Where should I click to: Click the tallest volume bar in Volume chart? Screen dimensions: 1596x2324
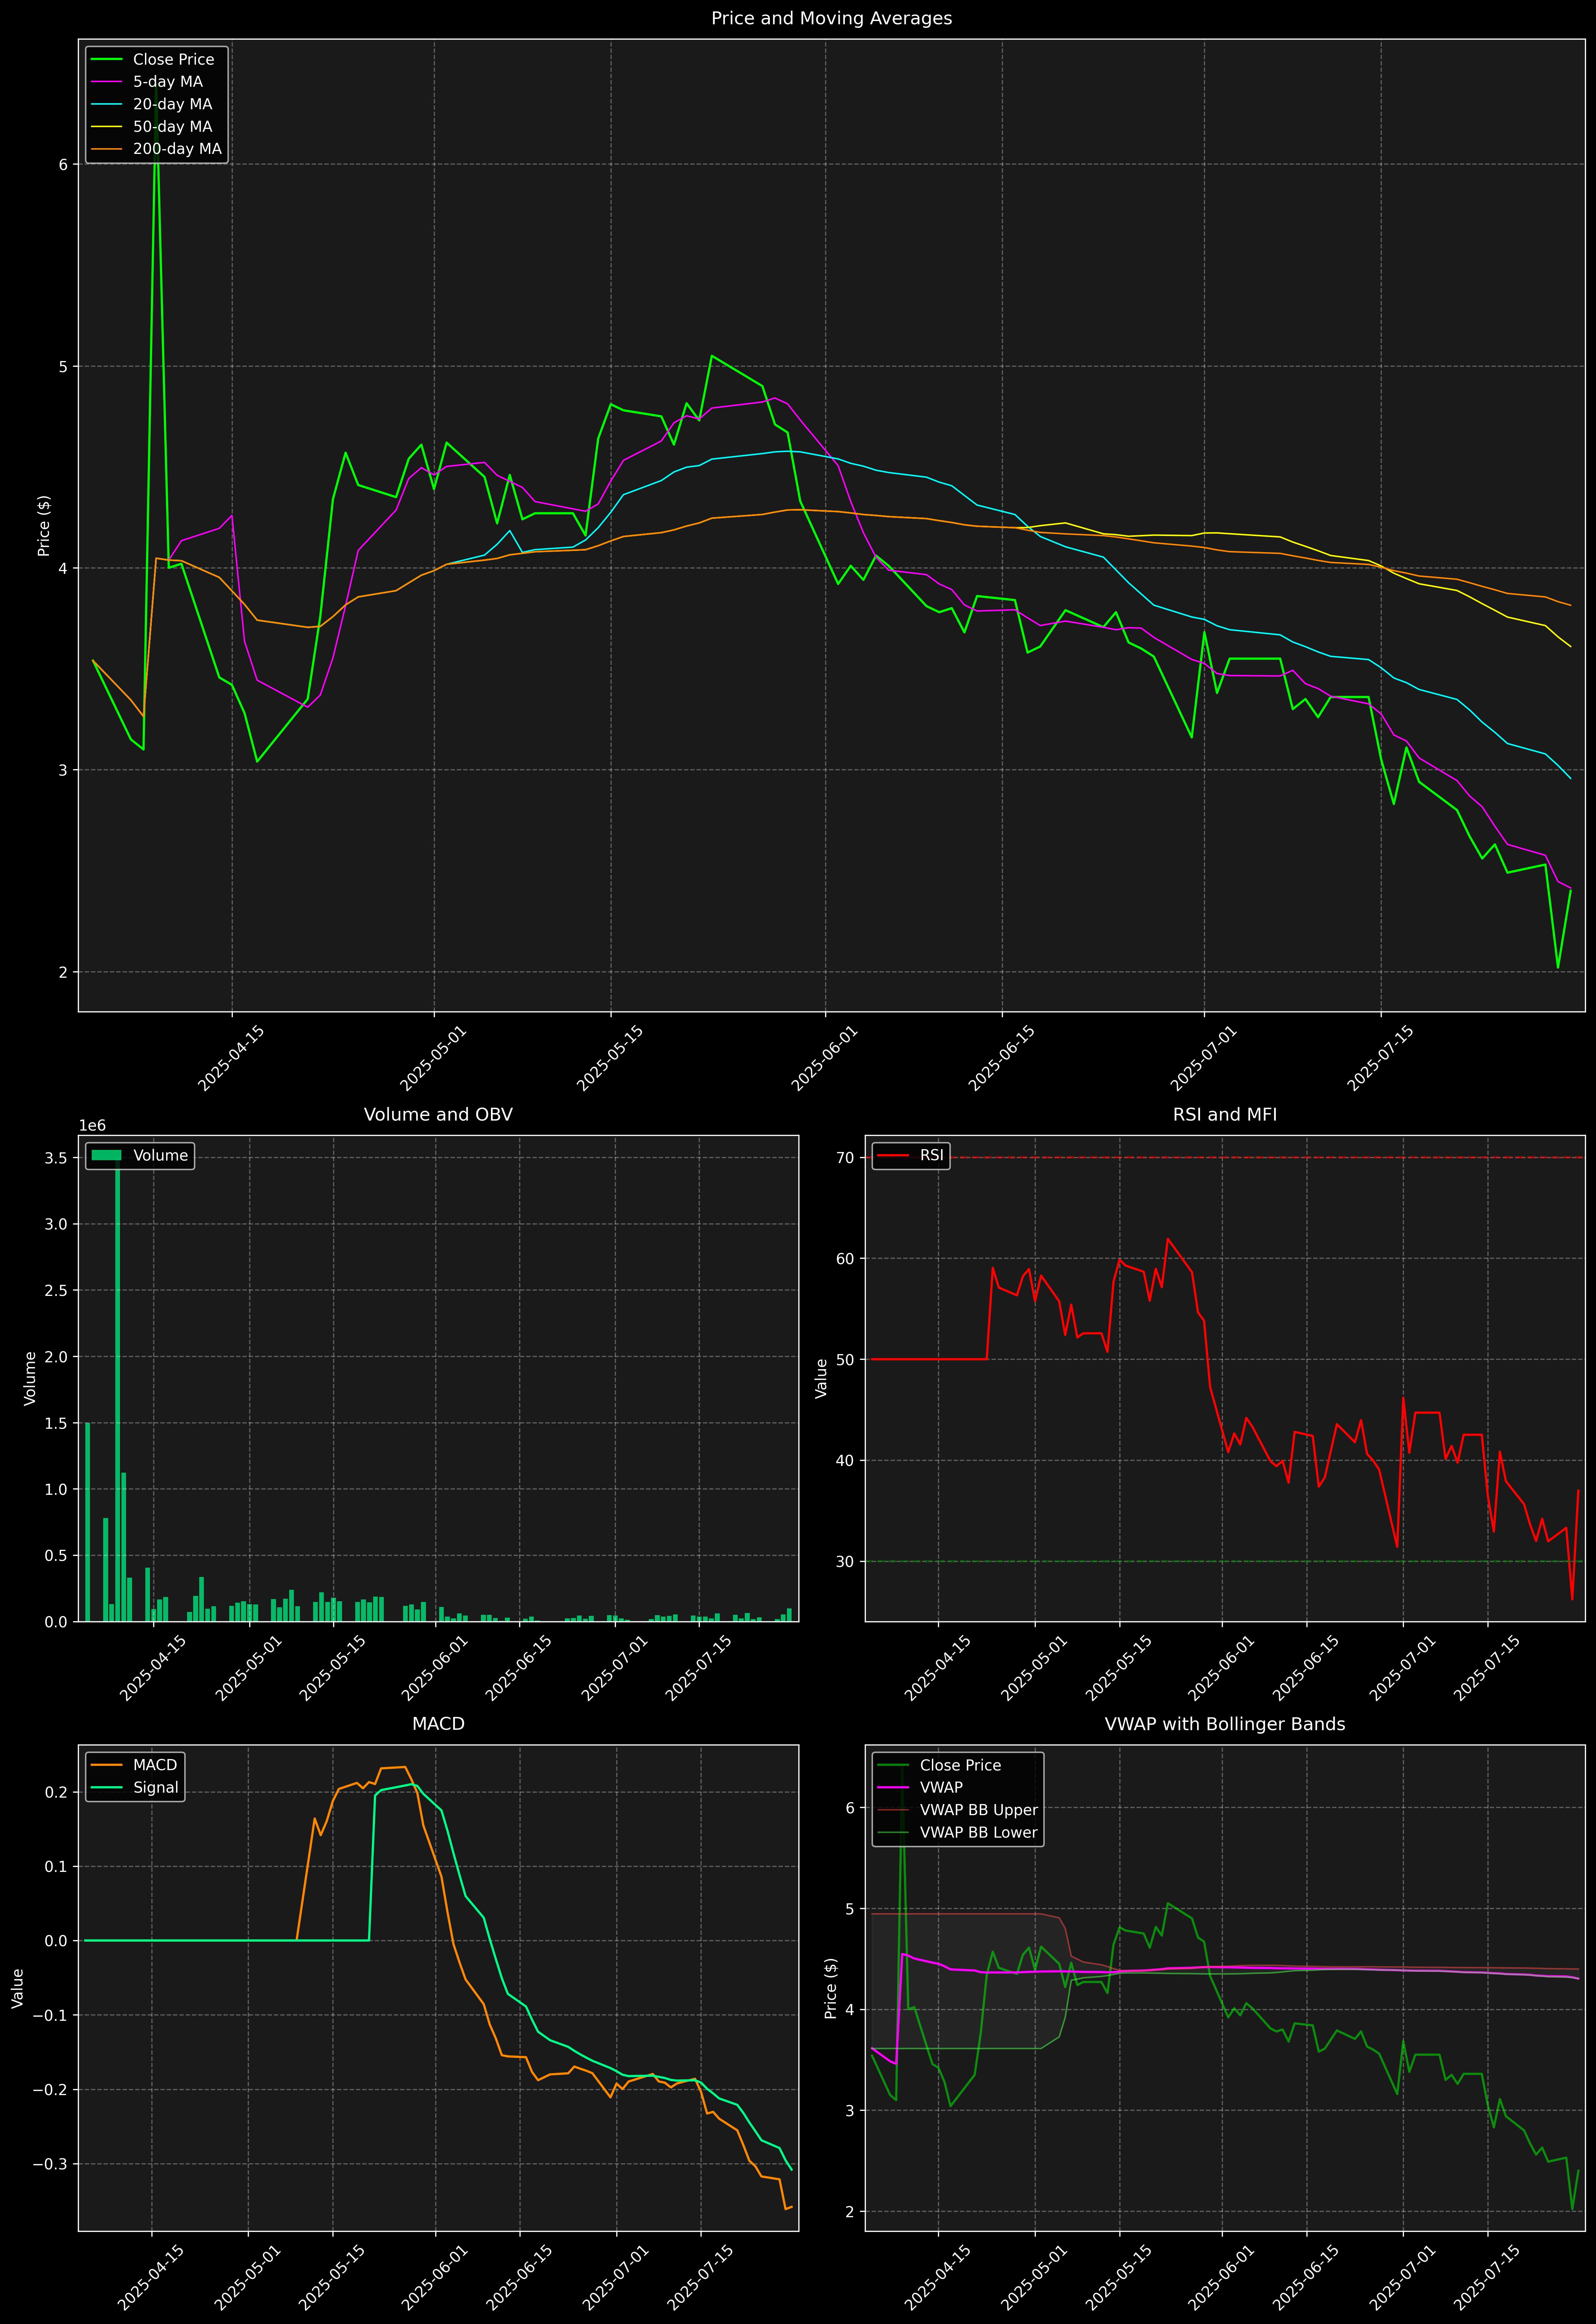(x=117, y=1390)
